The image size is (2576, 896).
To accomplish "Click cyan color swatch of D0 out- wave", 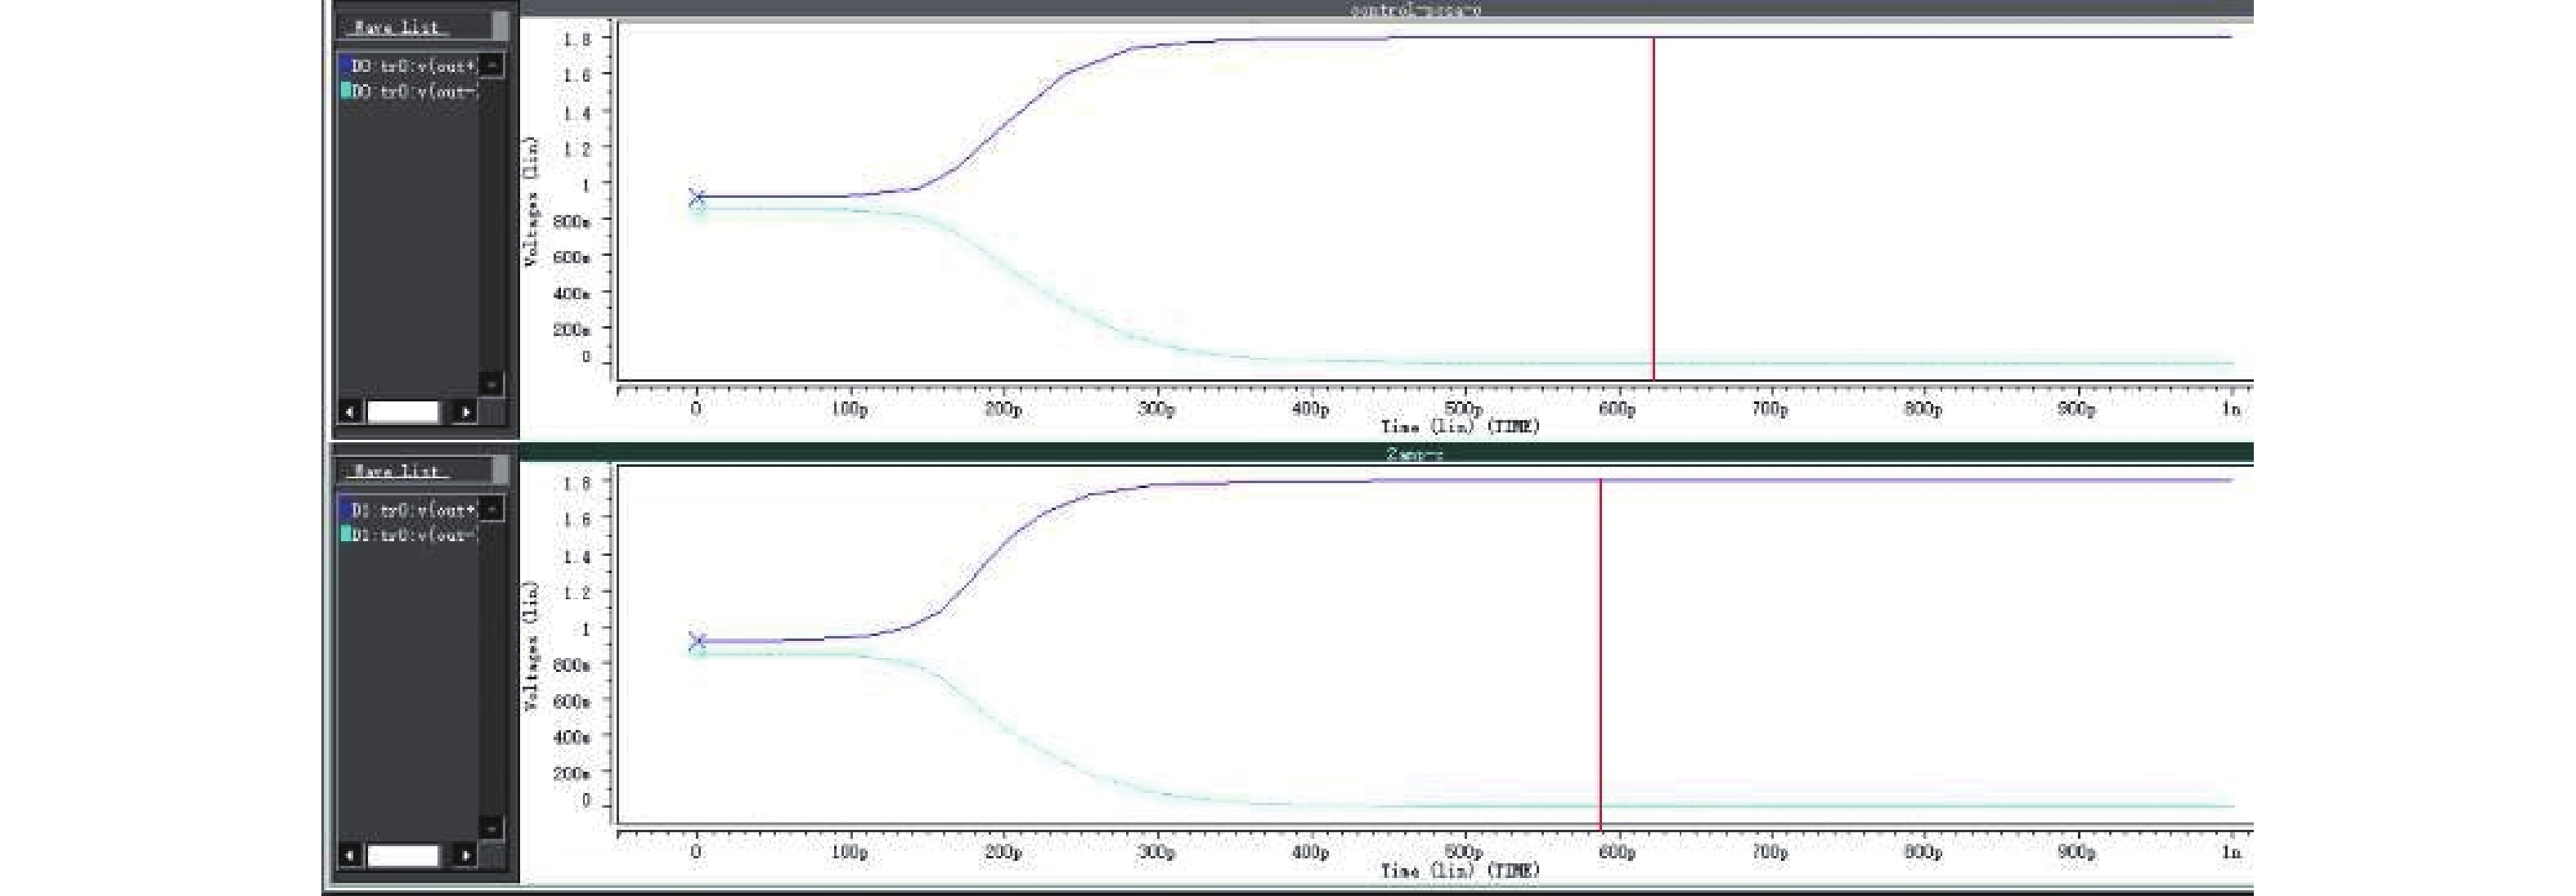I will click(346, 91).
